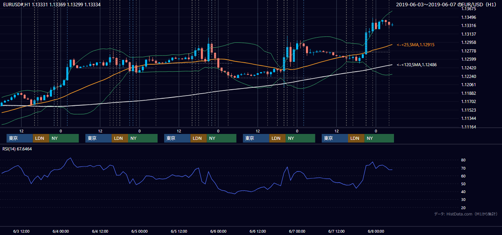
Task: Click price axis value 1.13137
Action: point(469,34)
